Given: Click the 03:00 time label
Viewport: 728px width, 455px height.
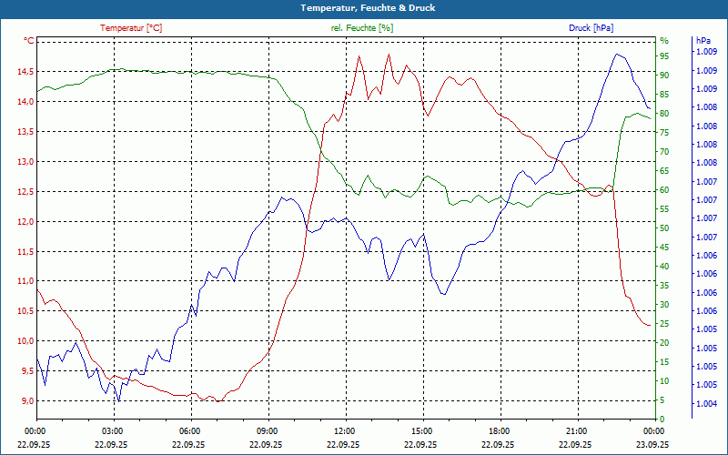Looking at the screenshot, I should click(x=112, y=431).
